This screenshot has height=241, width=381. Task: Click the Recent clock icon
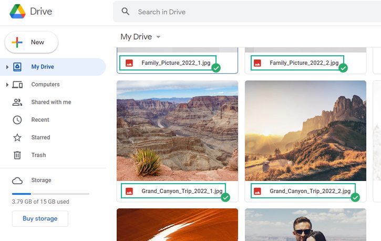pyautogui.click(x=17, y=120)
